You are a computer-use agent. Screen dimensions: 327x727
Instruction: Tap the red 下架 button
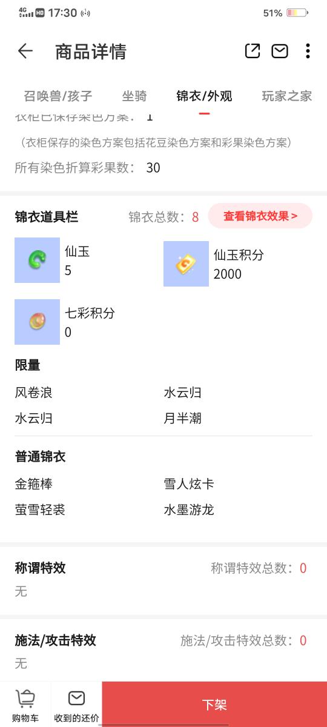pyautogui.click(x=214, y=705)
